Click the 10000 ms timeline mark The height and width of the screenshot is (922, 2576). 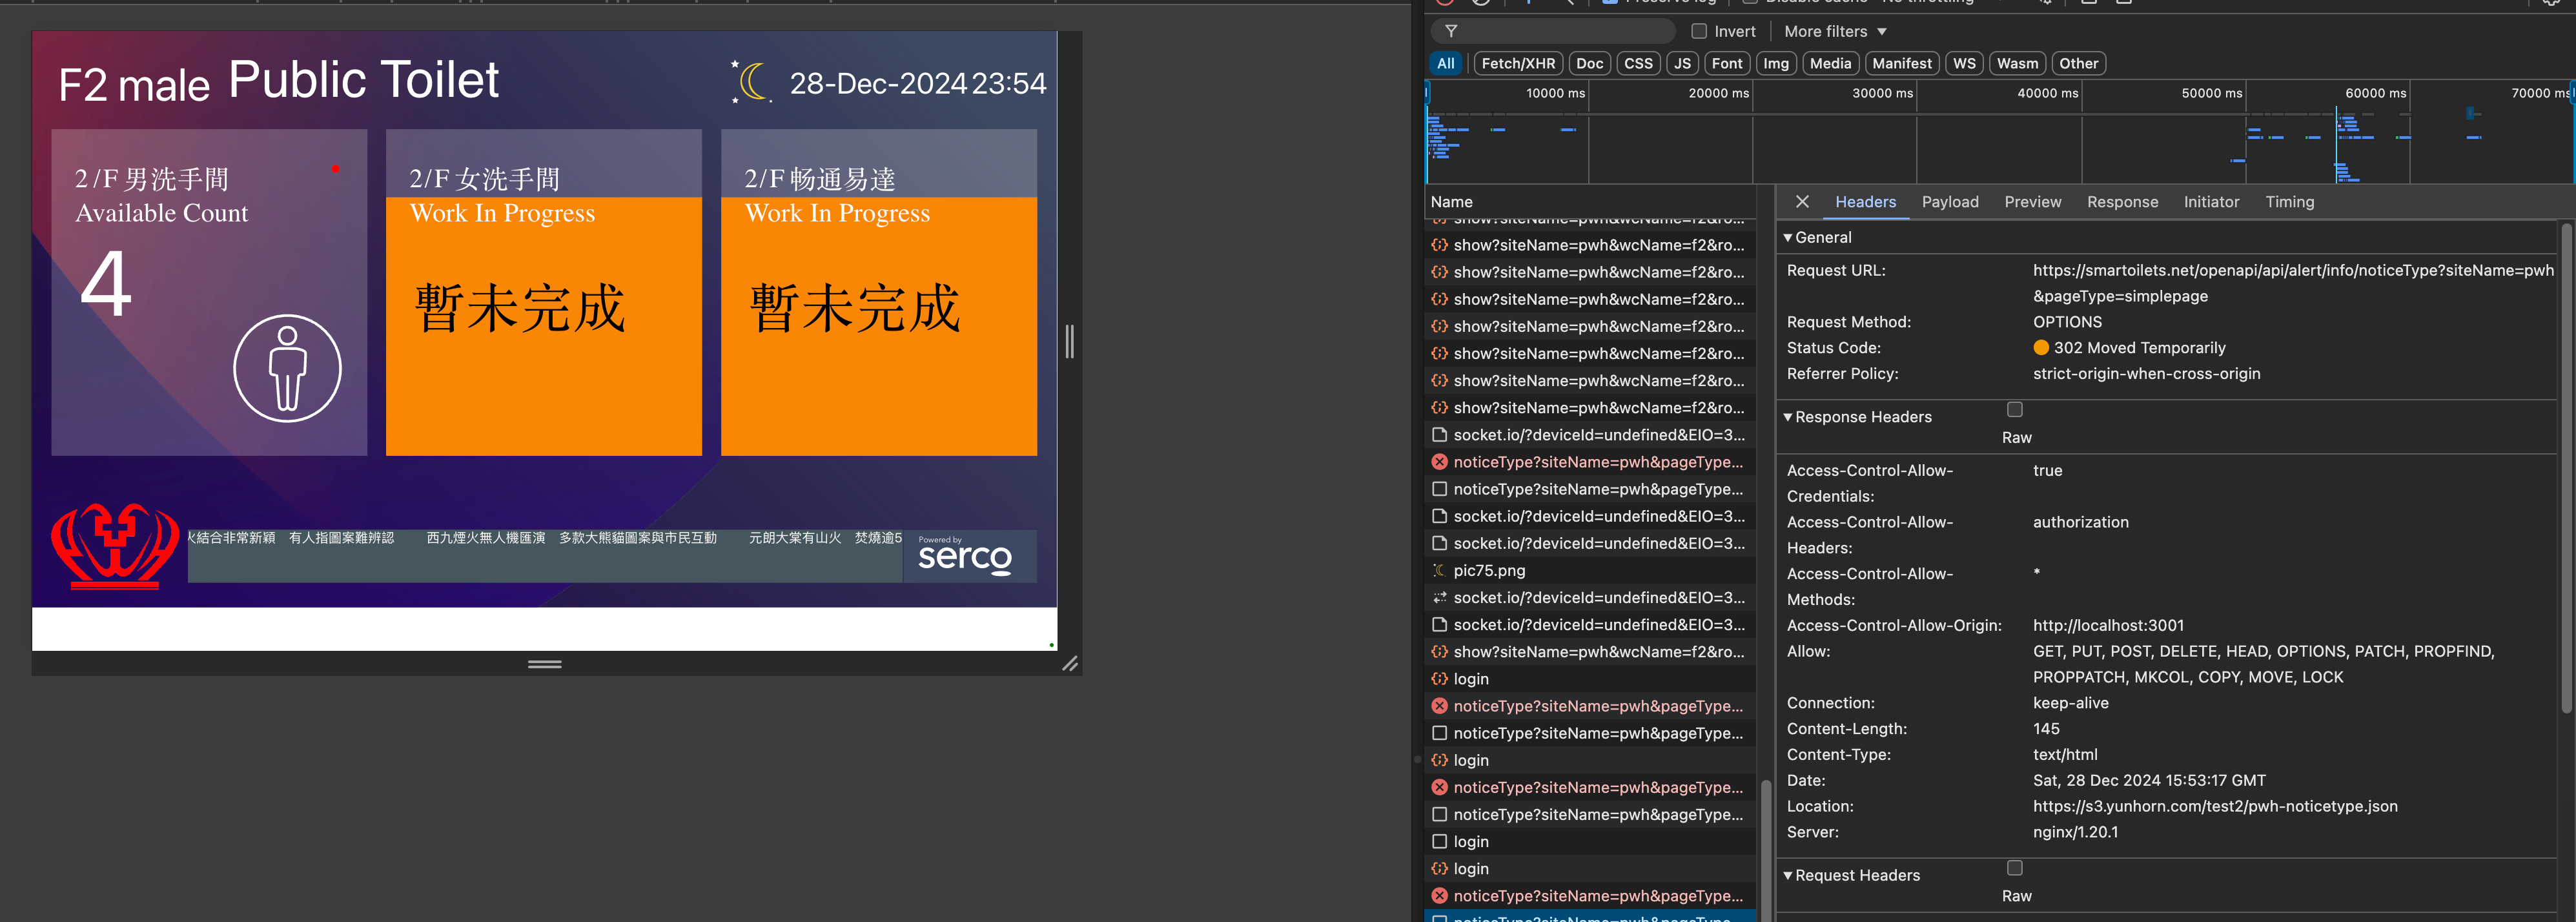click(1555, 93)
